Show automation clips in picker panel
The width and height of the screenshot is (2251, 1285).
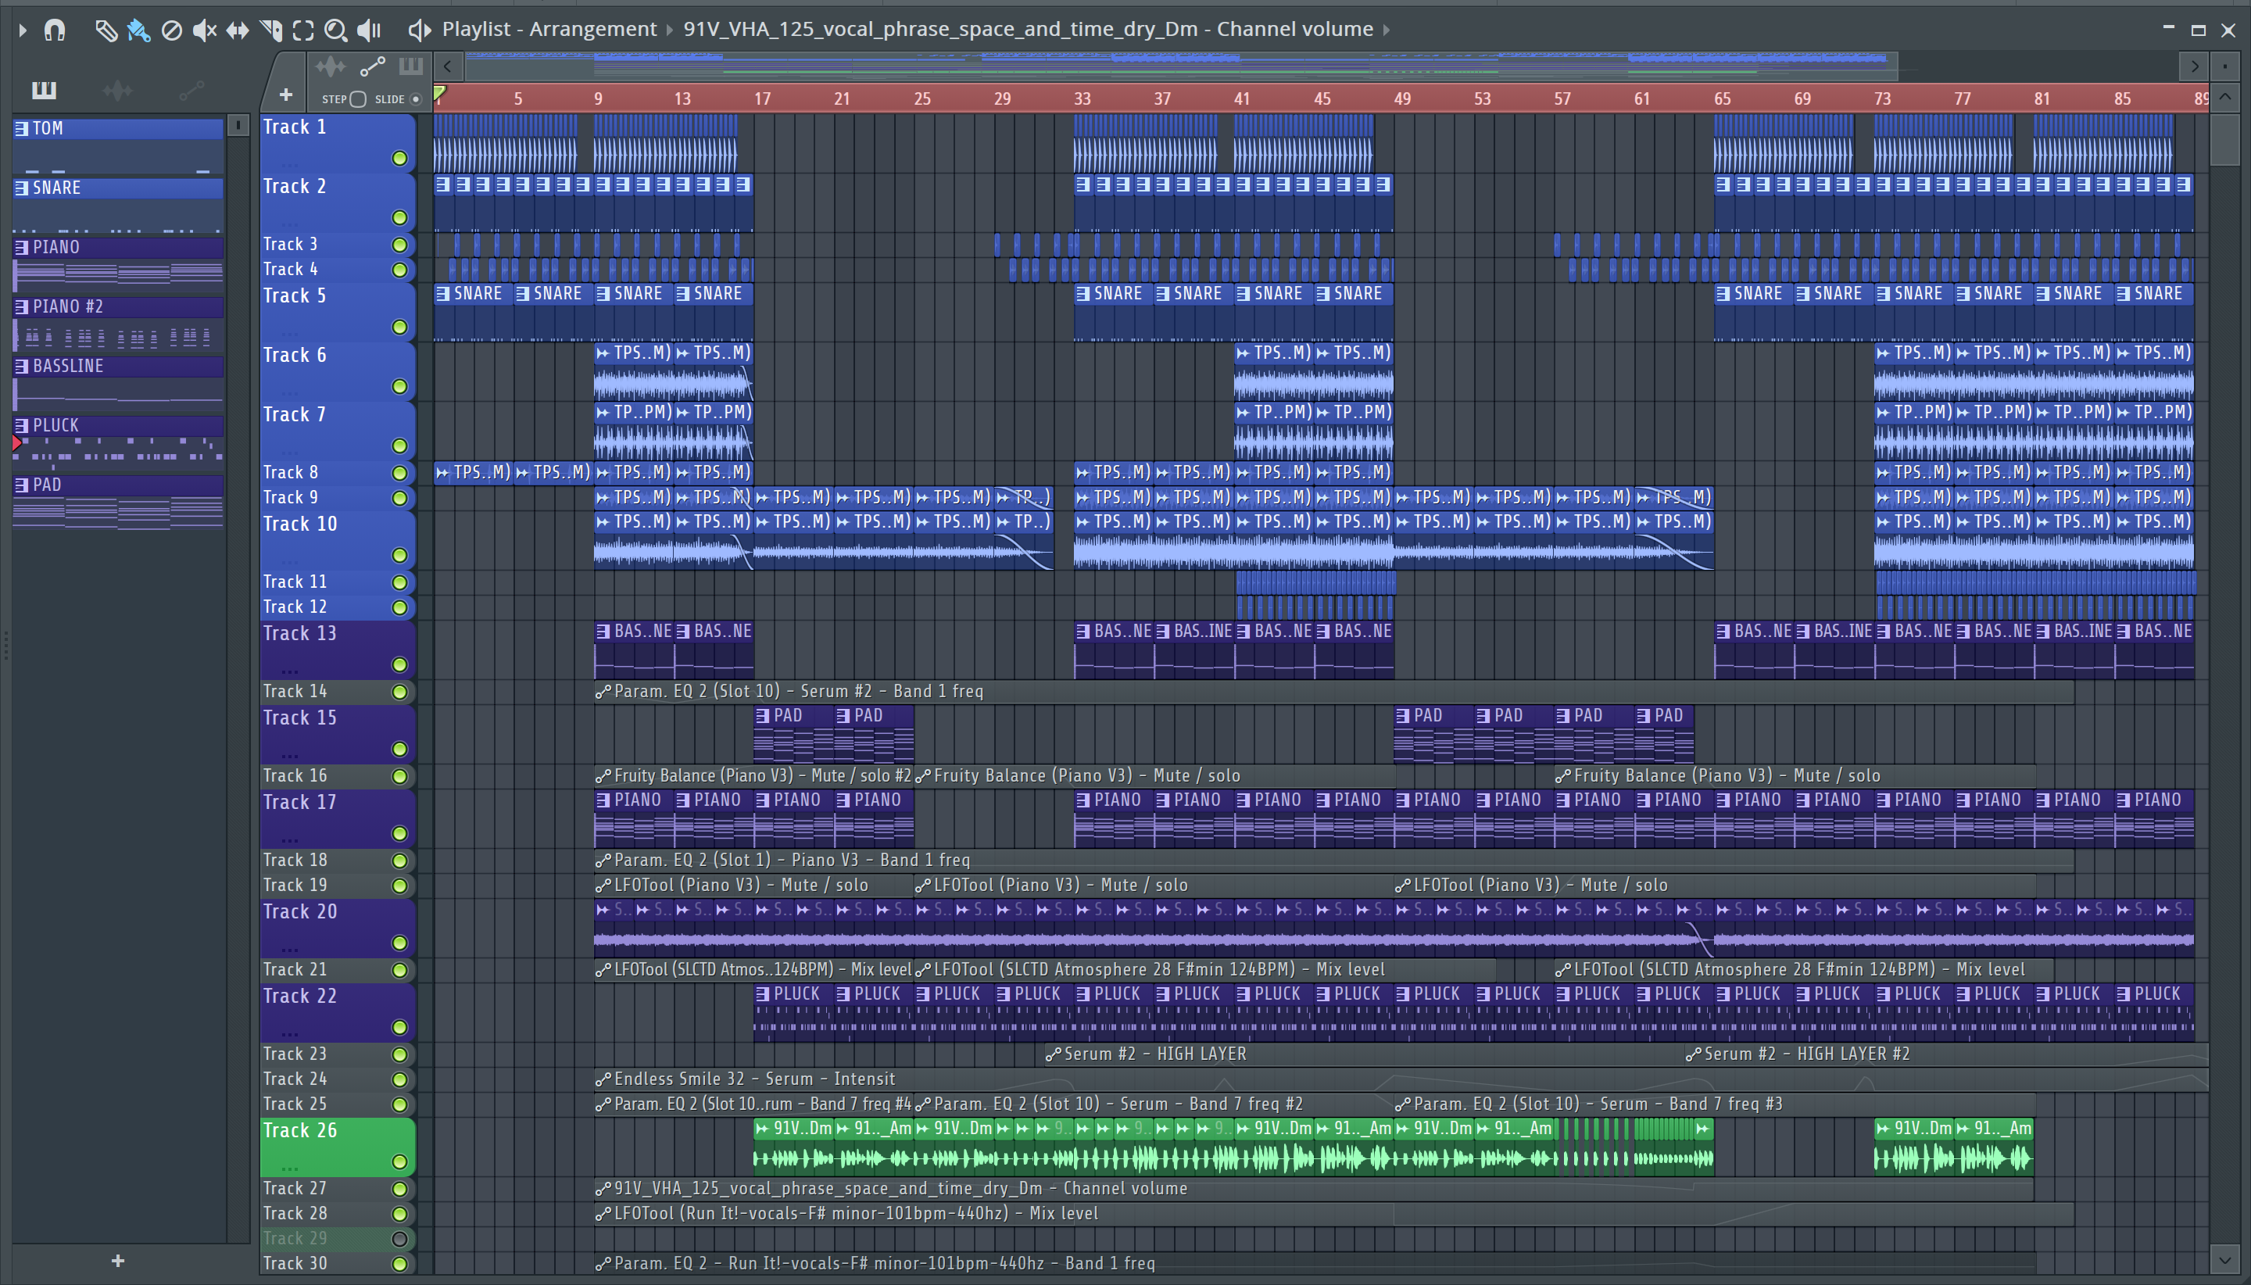pyautogui.click(x=191, y=89)
